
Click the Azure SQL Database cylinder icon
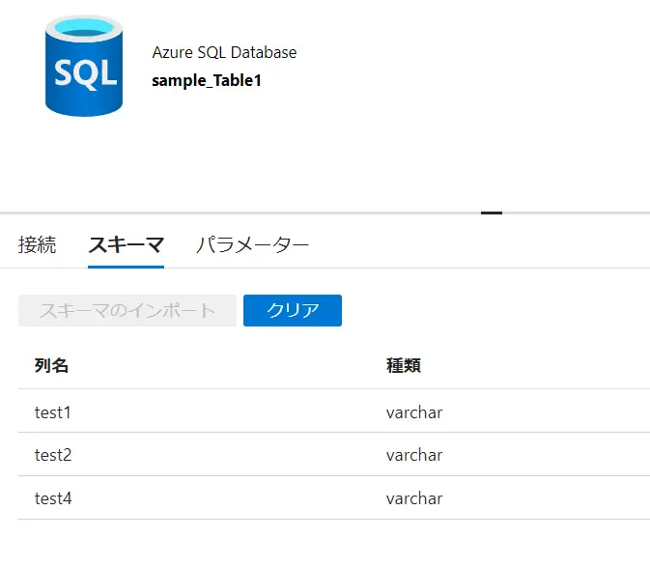click(84, 66)
